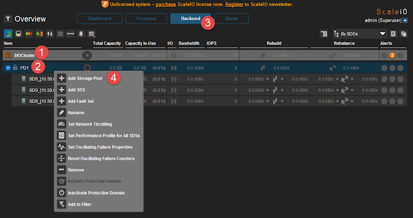Select the Backend tab

click(x=190, y=19)
